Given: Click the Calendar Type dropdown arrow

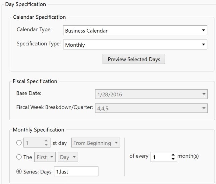Looking at the screenshot, I should point(203,30).
